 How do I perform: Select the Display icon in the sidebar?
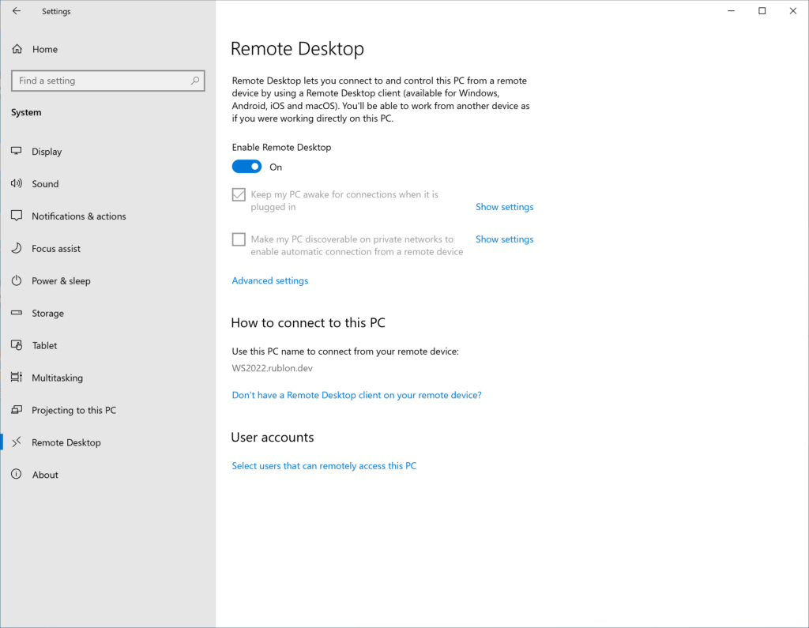click(17, 151)
